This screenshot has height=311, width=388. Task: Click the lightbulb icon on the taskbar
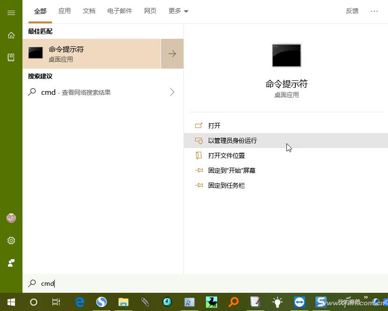277,302
